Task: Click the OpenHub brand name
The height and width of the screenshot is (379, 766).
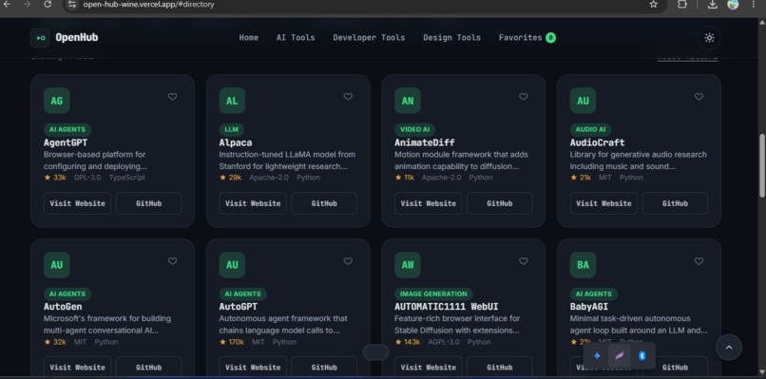Action: point(77,38)
